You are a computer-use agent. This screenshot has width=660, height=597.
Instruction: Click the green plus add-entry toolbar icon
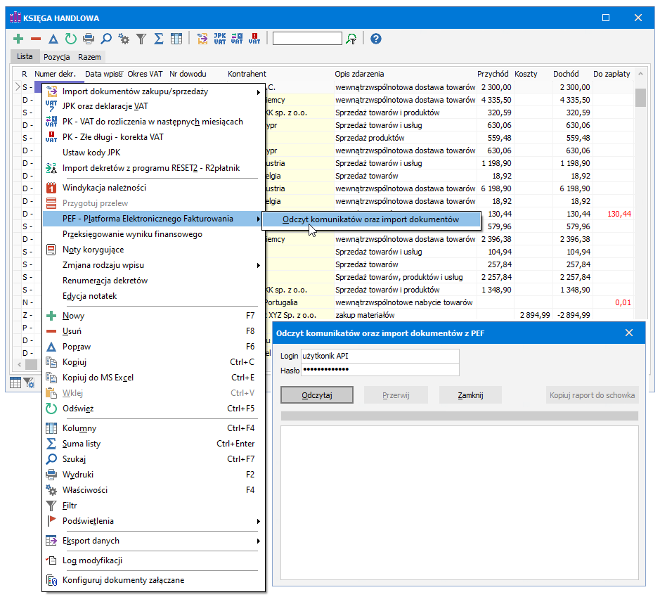click(x=18, y=39)
